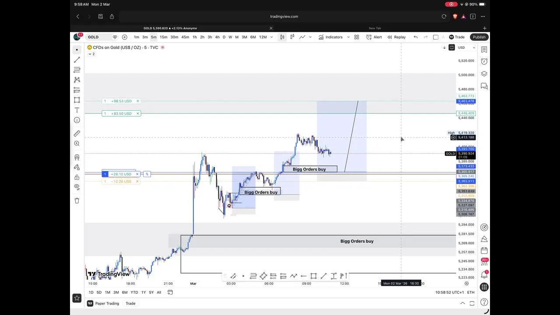Image resolution: width=560 pixels, height=315 pixels.
Task: Open the USD currency dropdown
Action: (x=466, y=48)
